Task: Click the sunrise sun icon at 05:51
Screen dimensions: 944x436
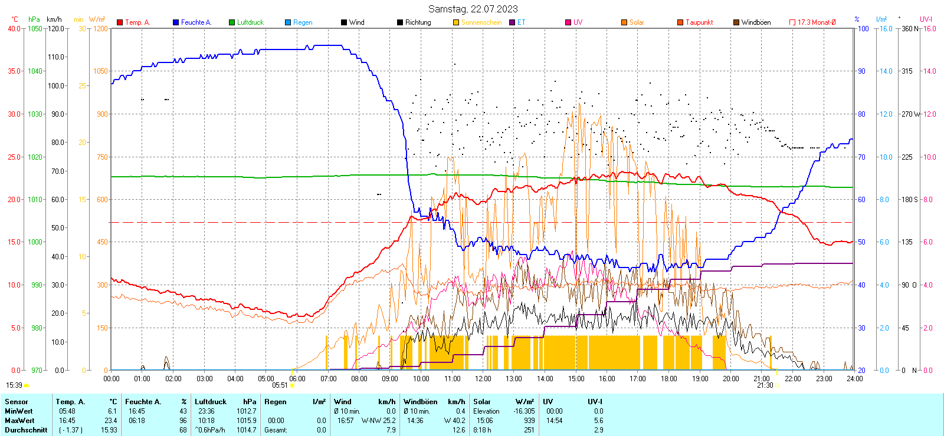Action: pos(292,385)
